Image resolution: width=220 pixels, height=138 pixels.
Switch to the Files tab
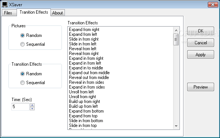click(x=9, y=13)
